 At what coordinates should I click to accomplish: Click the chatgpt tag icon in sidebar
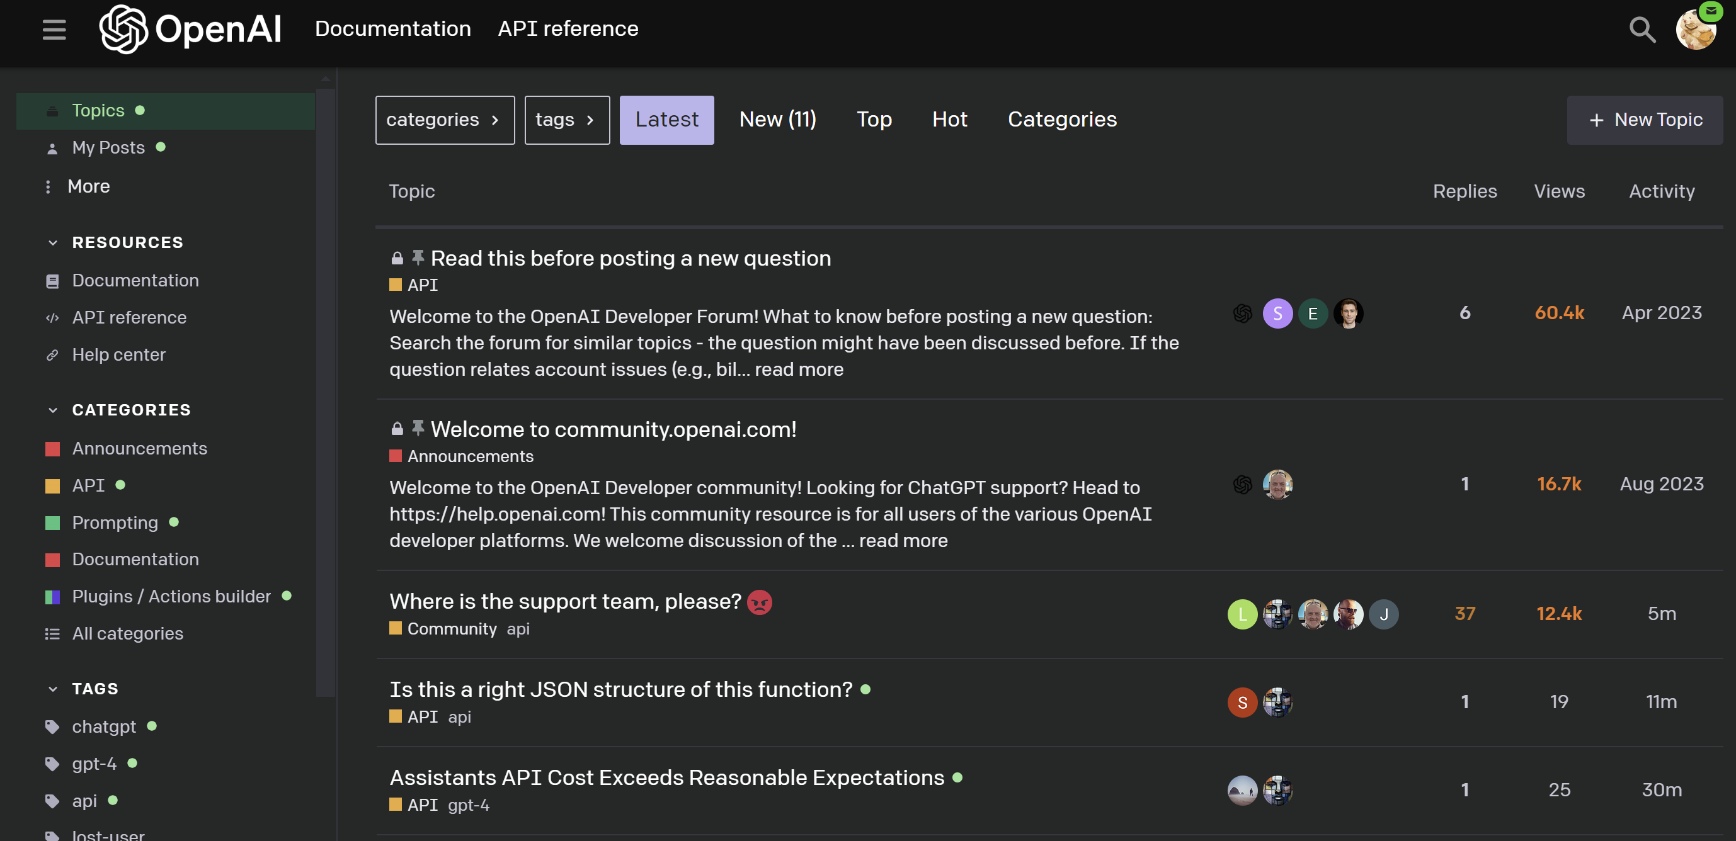tap(52, 726)
